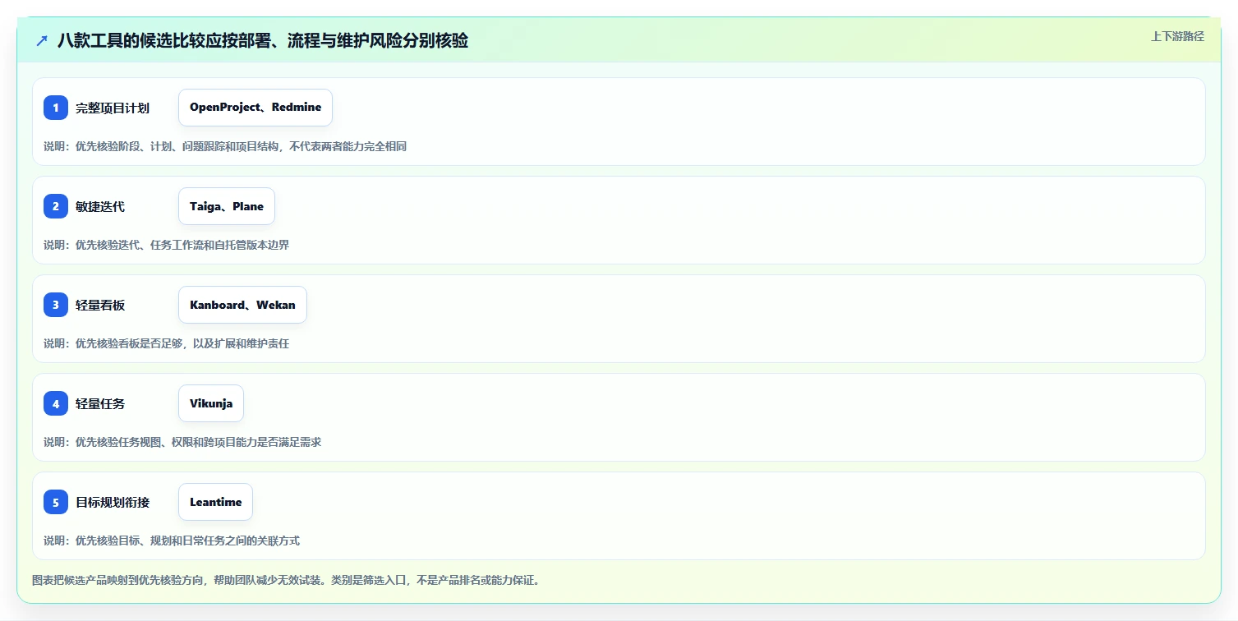Select the 完整项目计划 category label
The image size is (1238, 621).
pyautogui.click(x=113, y=108)
